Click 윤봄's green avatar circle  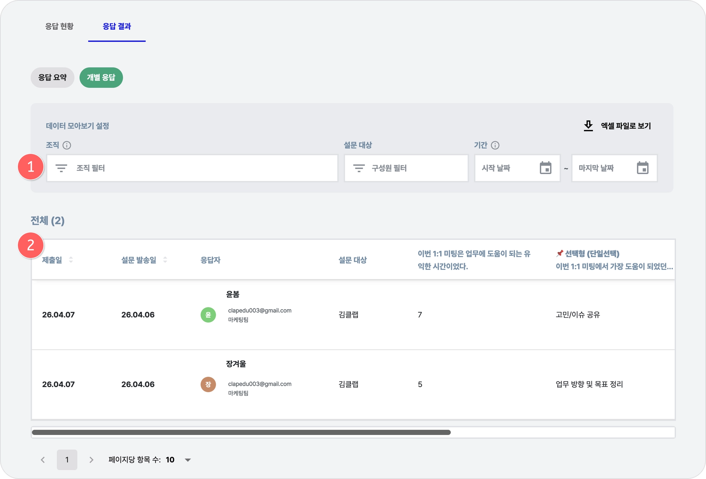[208, 315]
